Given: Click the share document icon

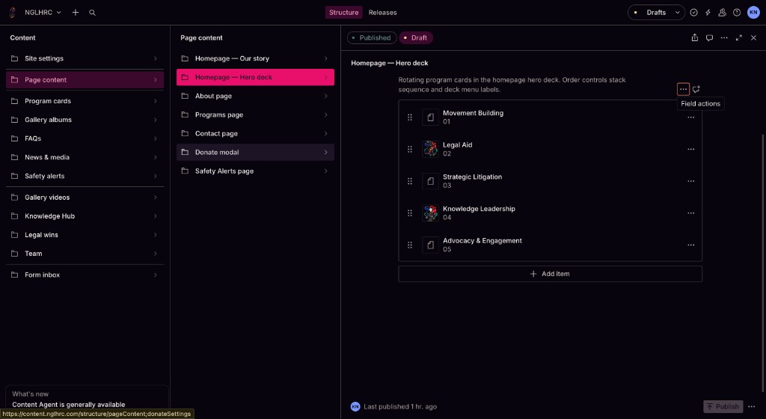Looking at the screenshot, I should [x=695, y=37].
